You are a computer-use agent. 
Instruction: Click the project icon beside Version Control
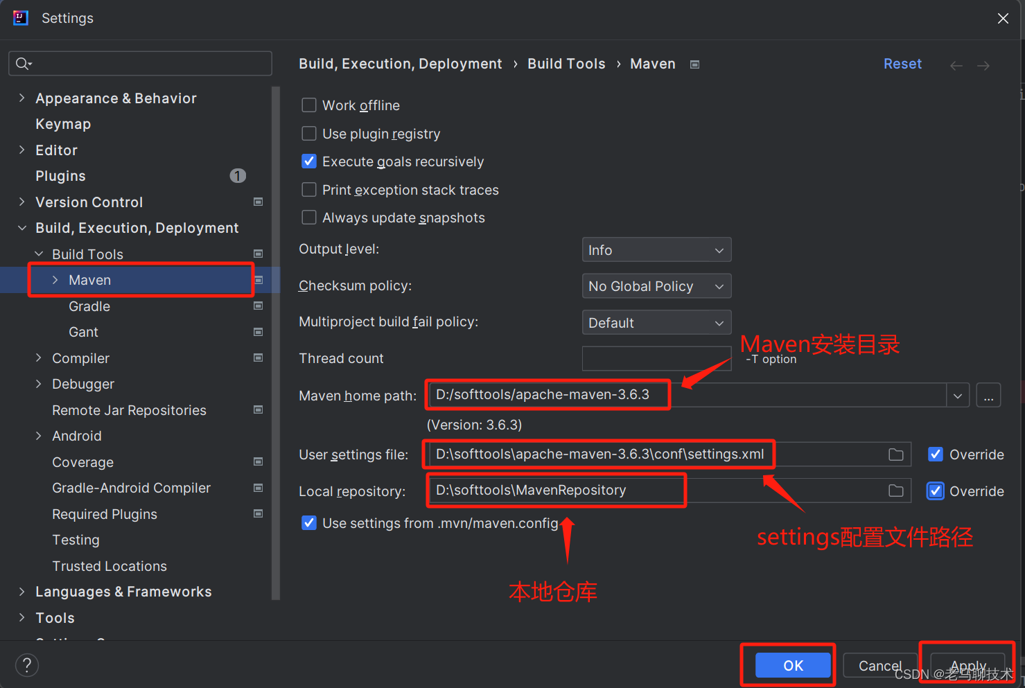coord(259,202)
